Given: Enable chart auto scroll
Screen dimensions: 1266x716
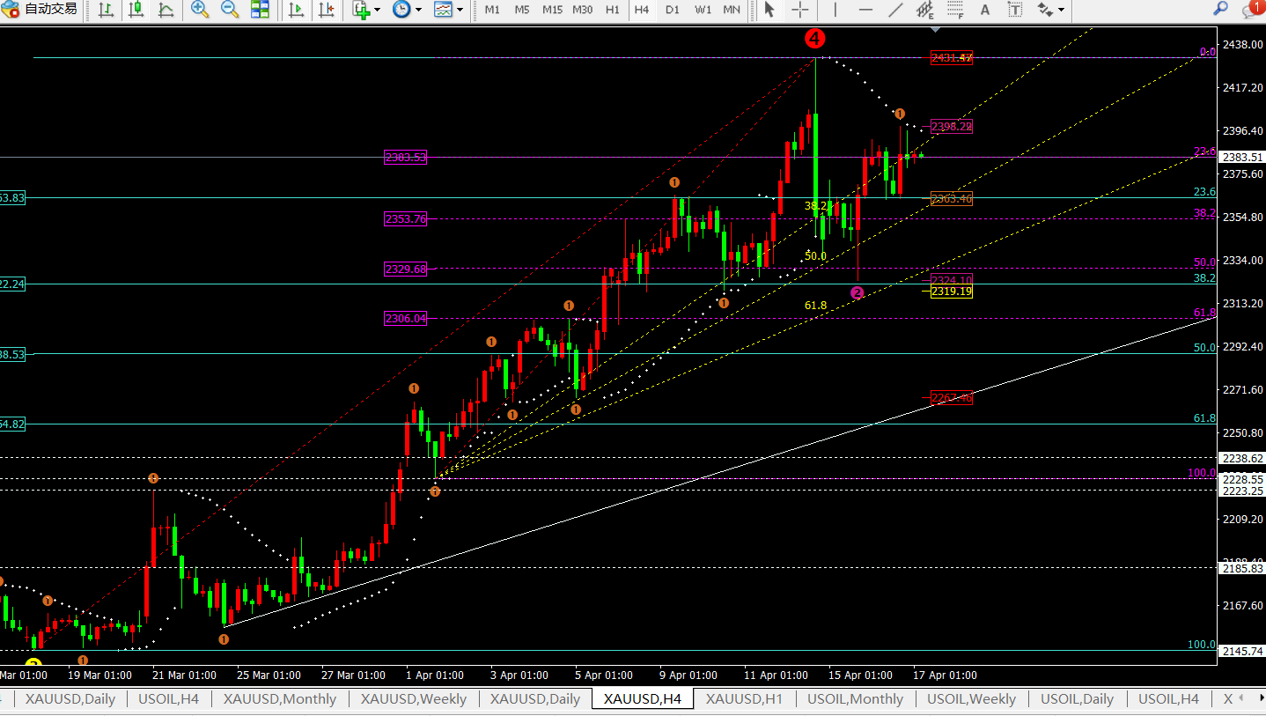Looking at the screenshot, I should [x=297, y=10].
